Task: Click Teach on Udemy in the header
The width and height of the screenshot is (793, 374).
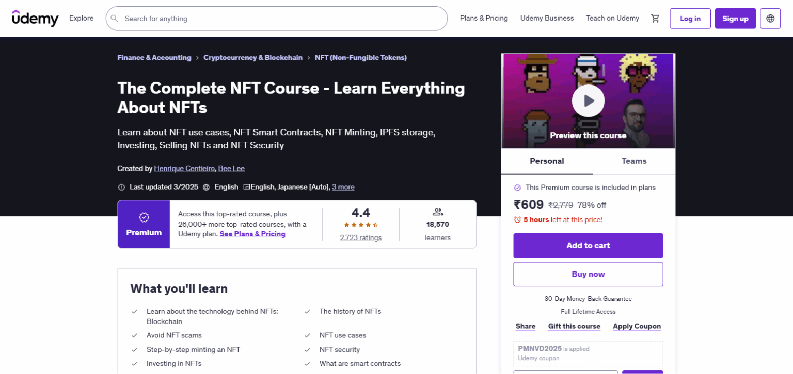Action: pyautogui.click(x=612, y=18)
